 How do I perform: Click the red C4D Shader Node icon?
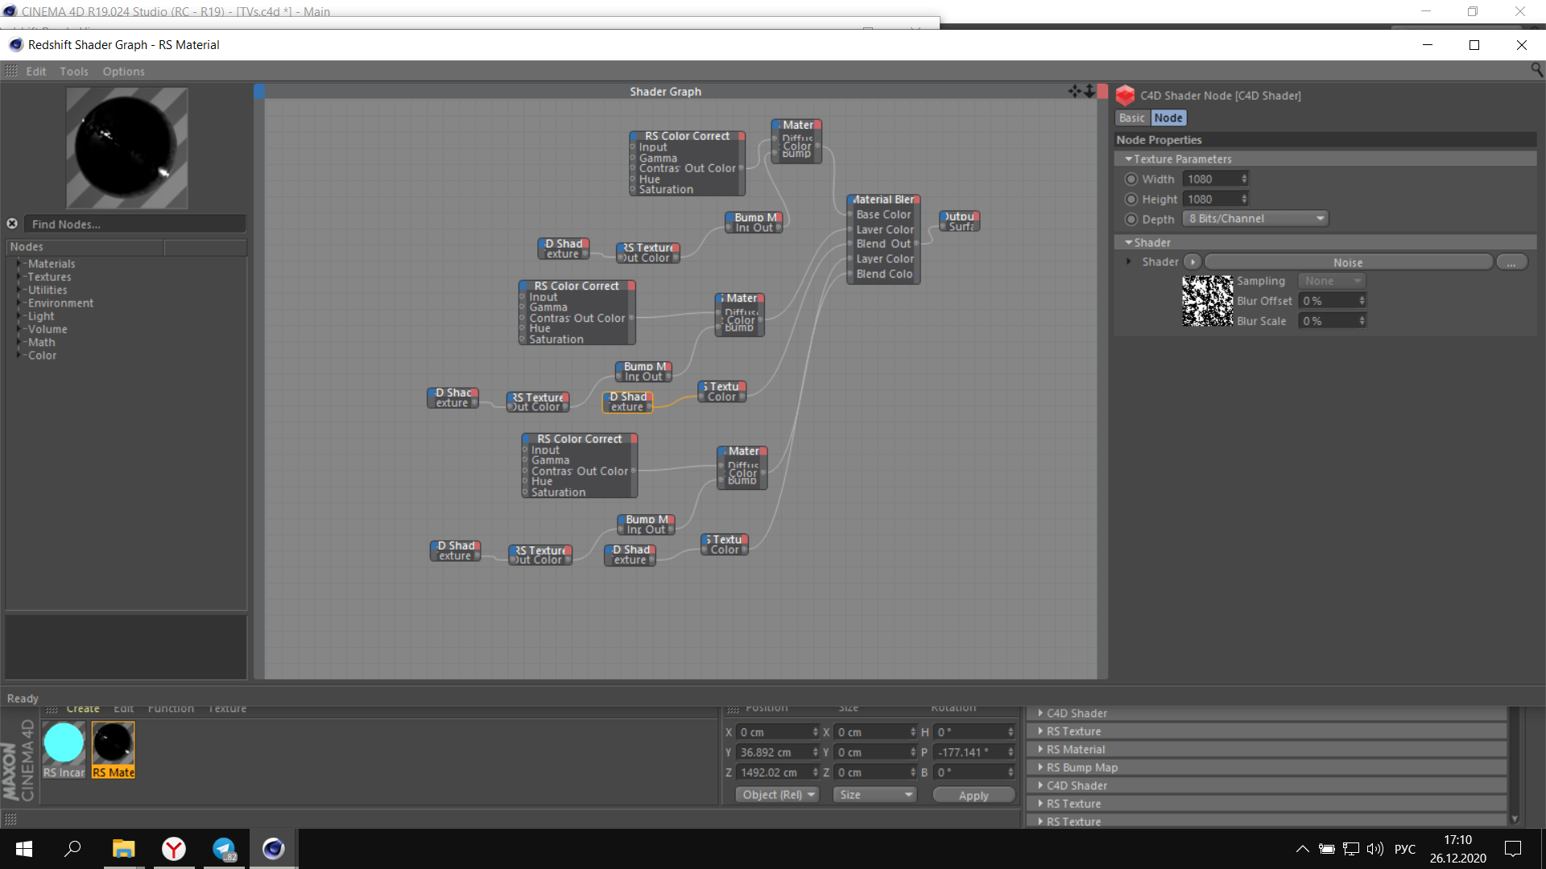tap(1125, 95)
